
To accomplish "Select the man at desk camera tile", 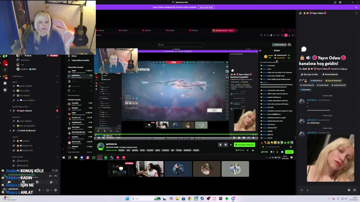I will click(150, 169).
